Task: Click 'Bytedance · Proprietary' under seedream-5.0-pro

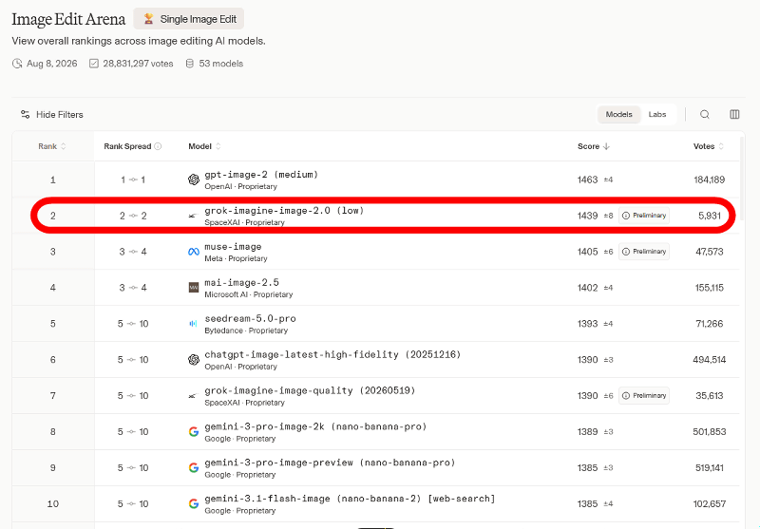Action: pos(246,331)
